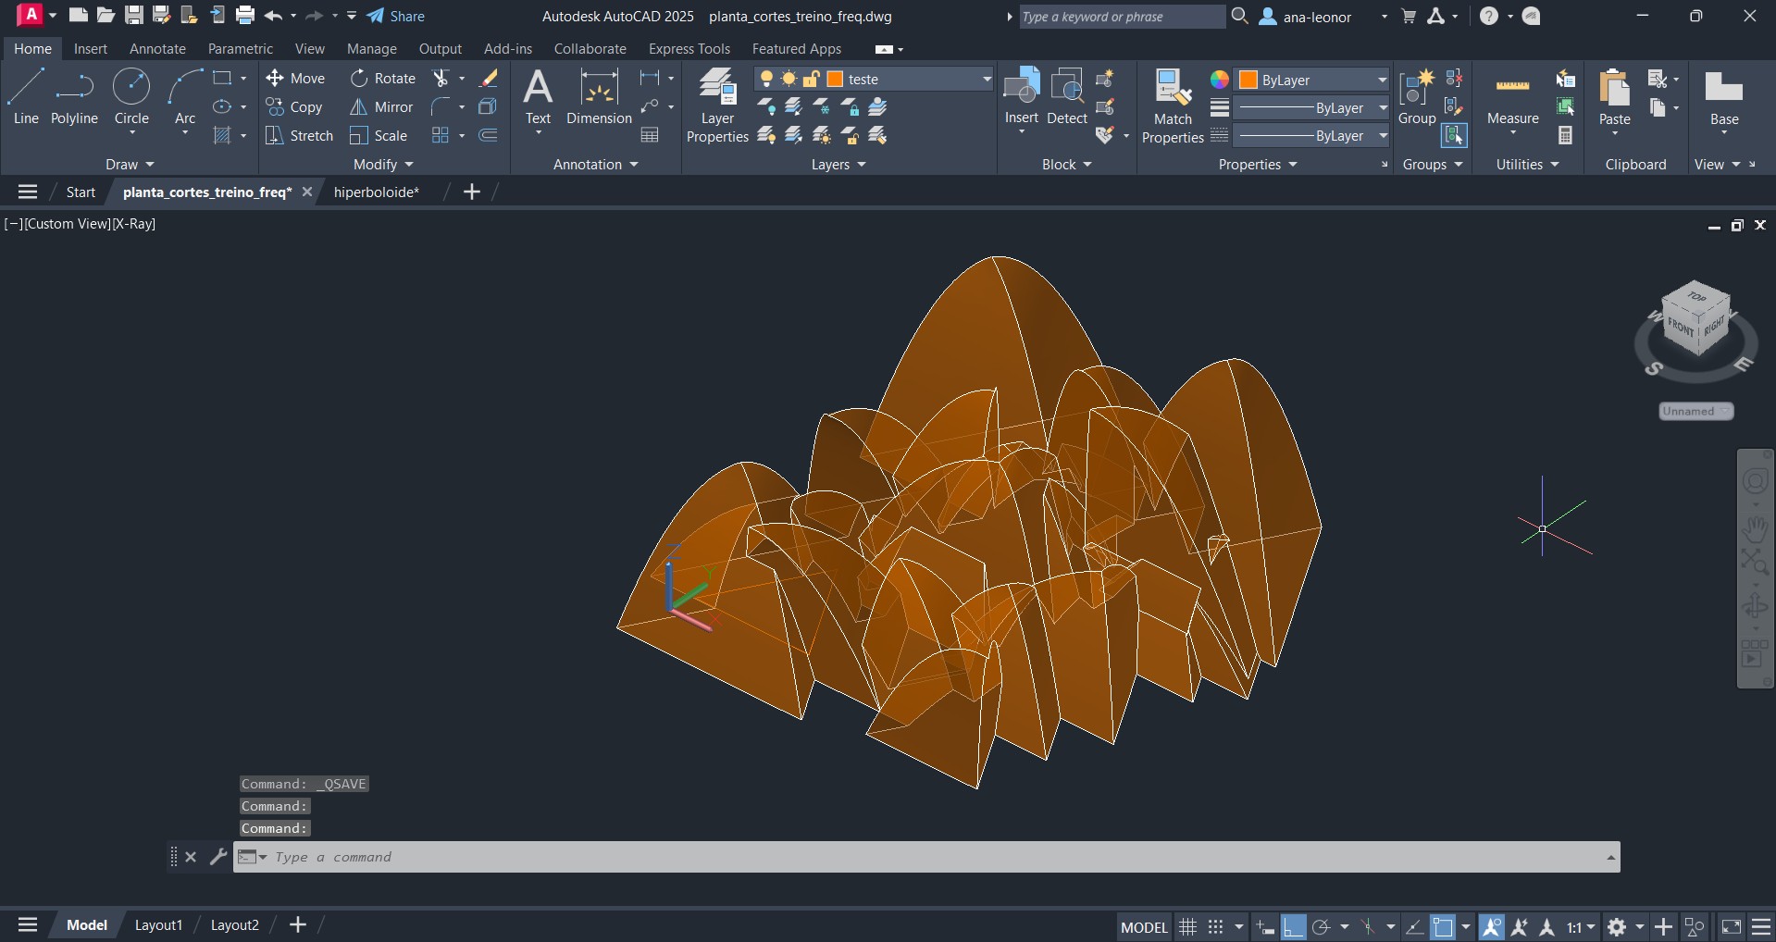The height and width of the screenshot is (942, 1776).
Task: Toggle grid display in status bar
Action: tap(1188, 926)
